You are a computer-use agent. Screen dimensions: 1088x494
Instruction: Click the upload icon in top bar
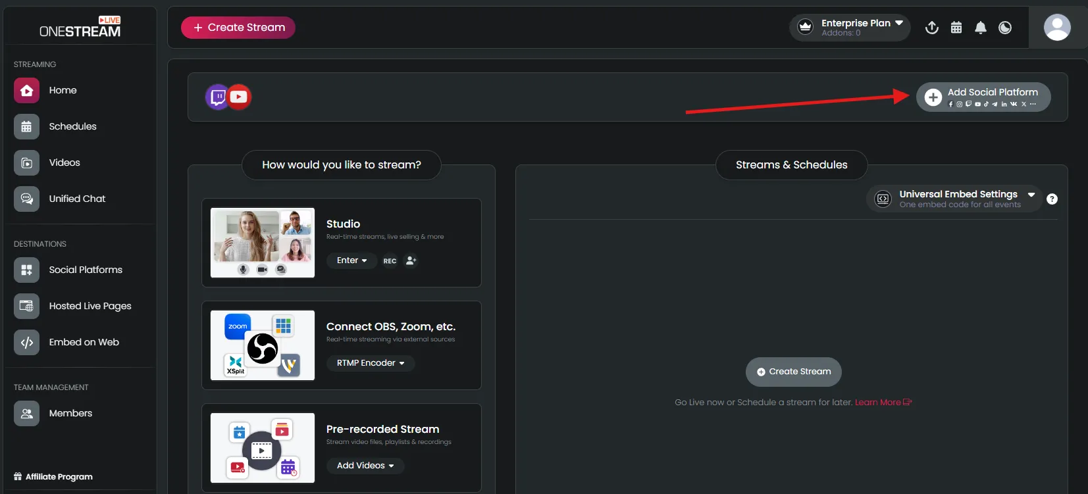[x=931, y=28]
